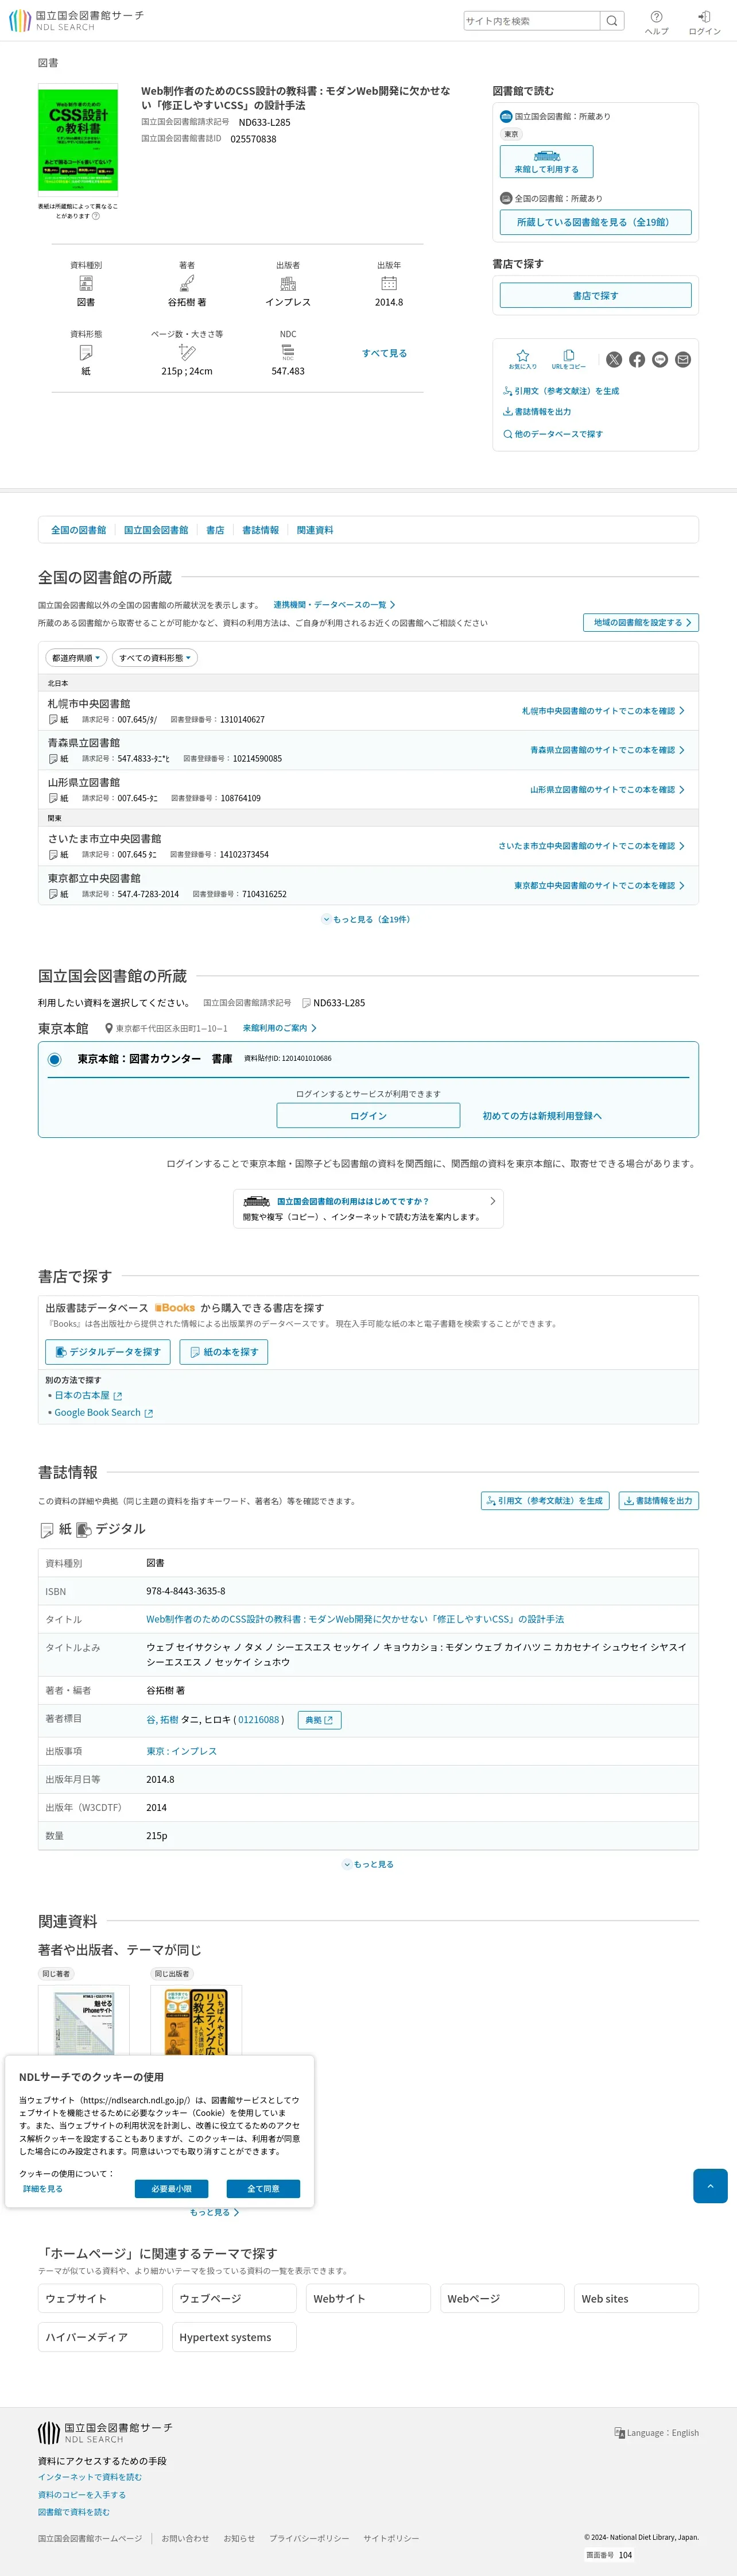Open the ヘルプ help icon
This screenshot has width=737, height=2576.
[656, 22]
